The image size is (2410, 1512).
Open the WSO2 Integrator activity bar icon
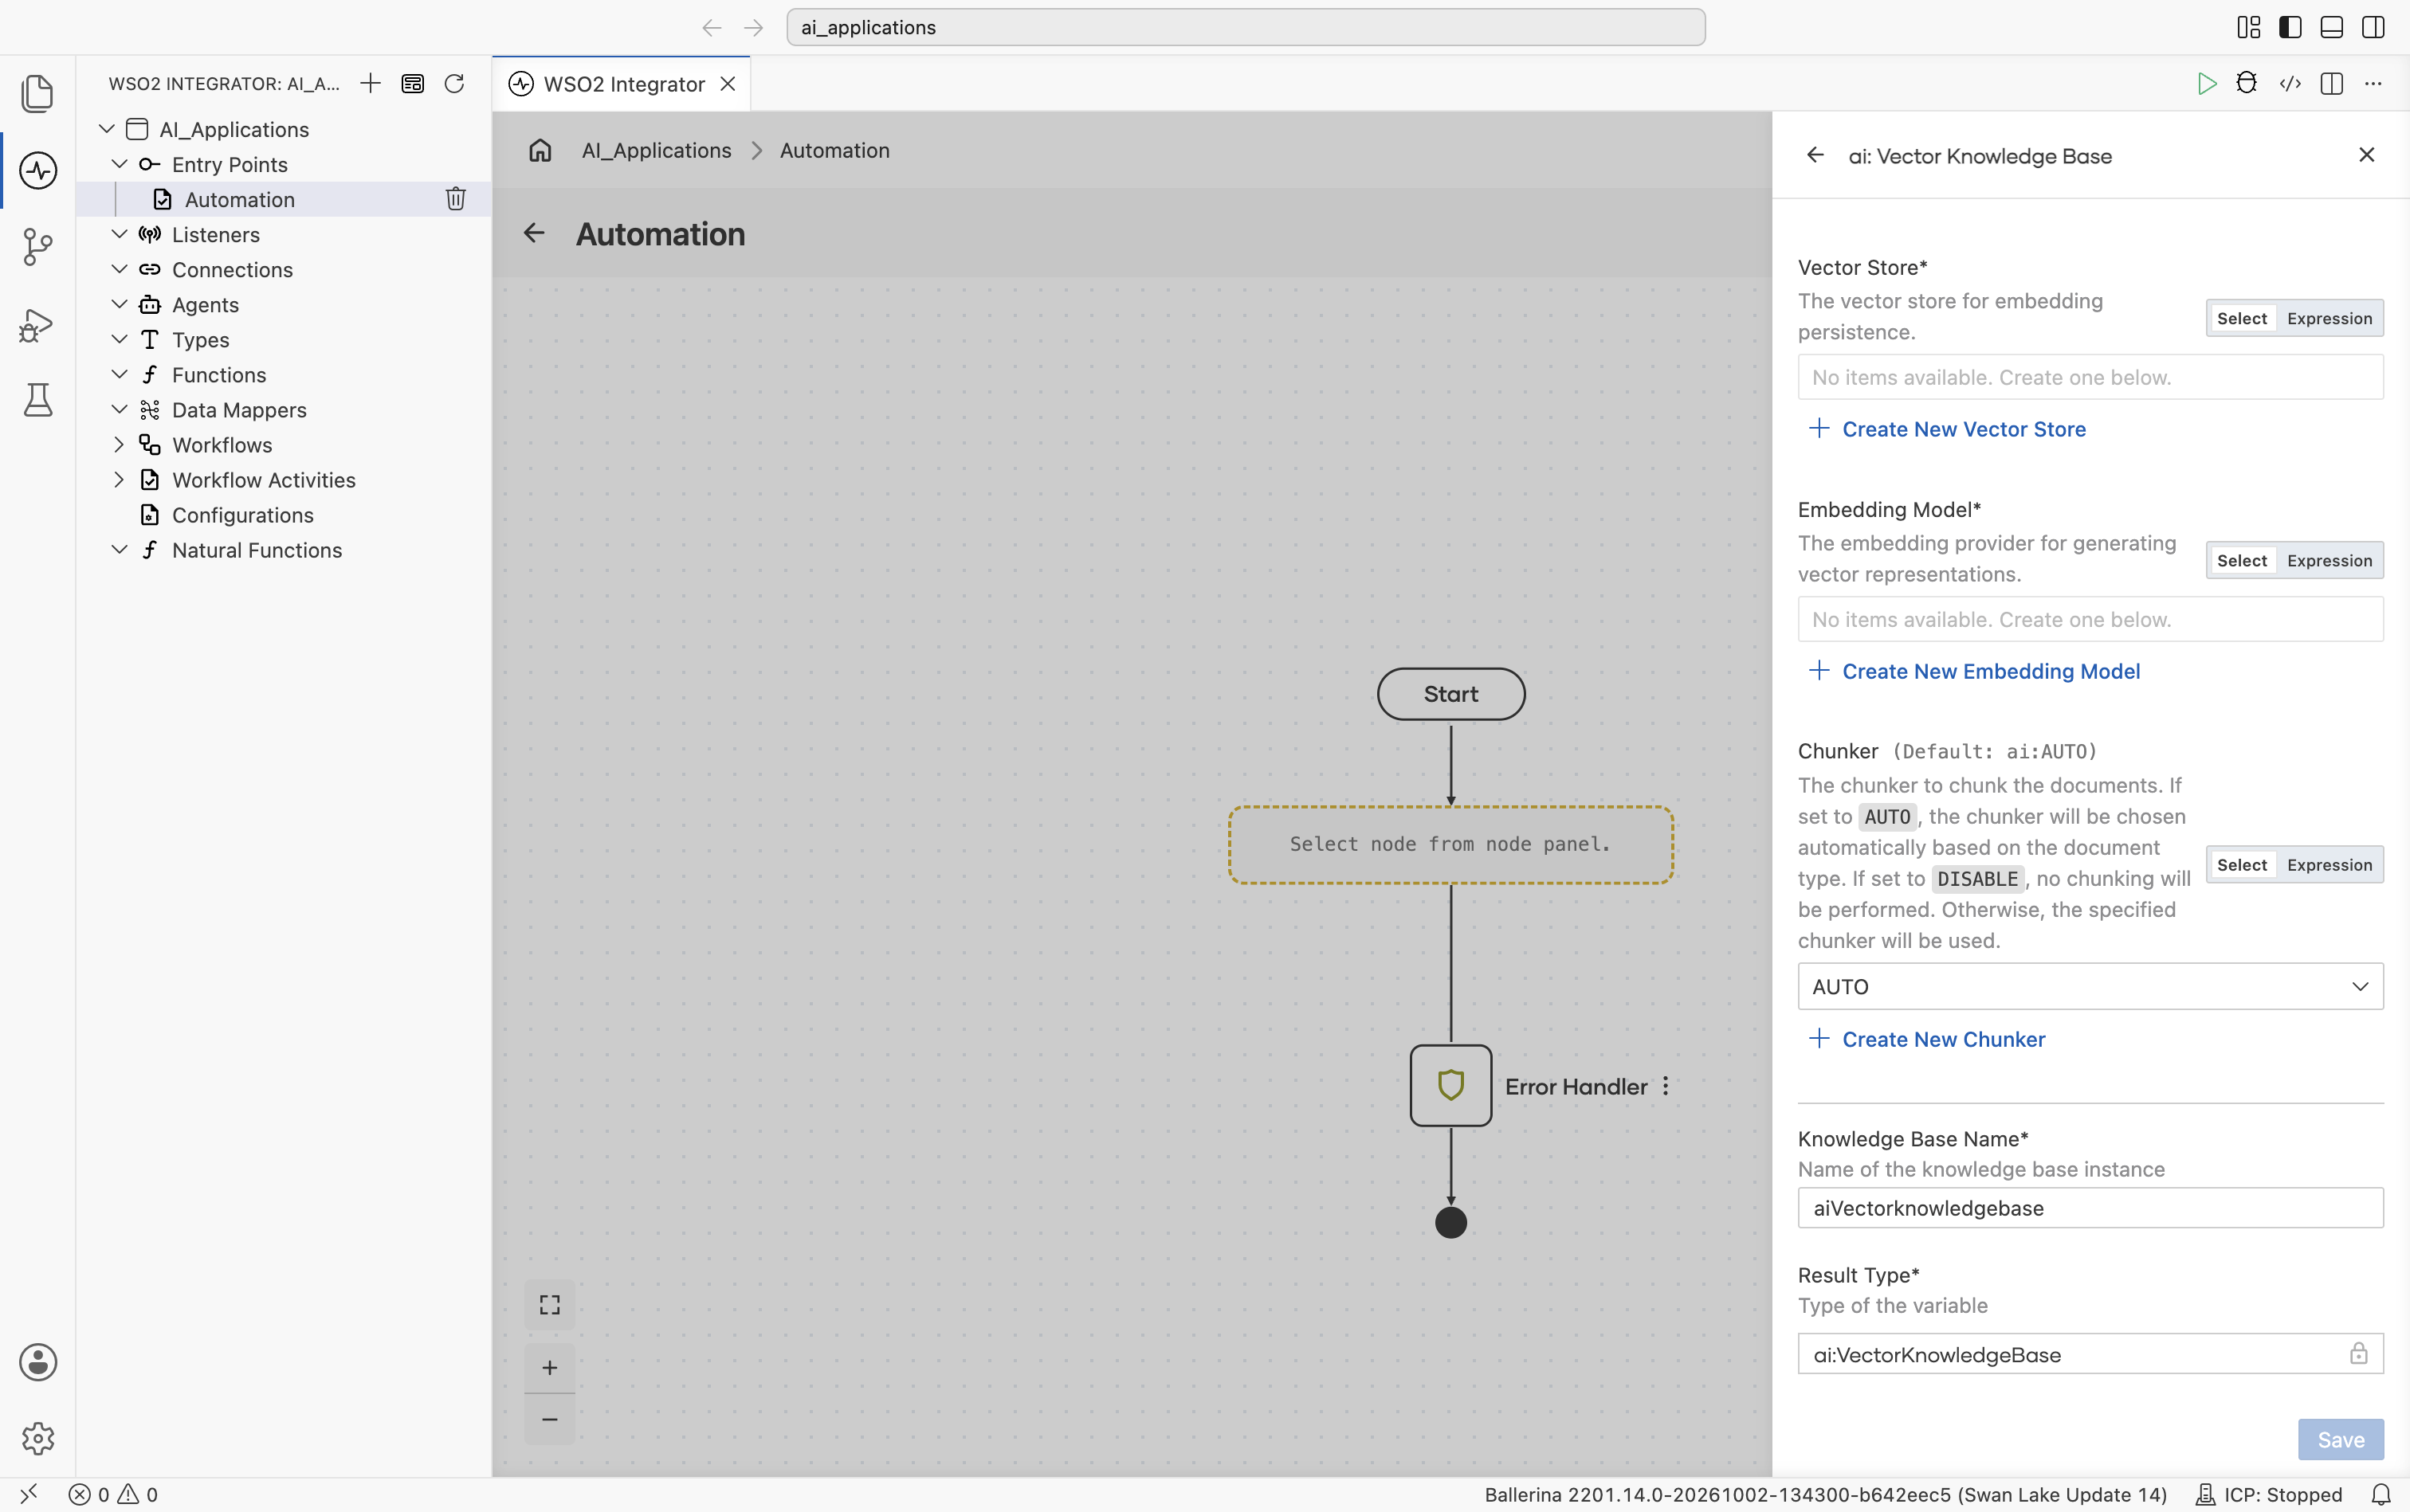pos(38,170)
